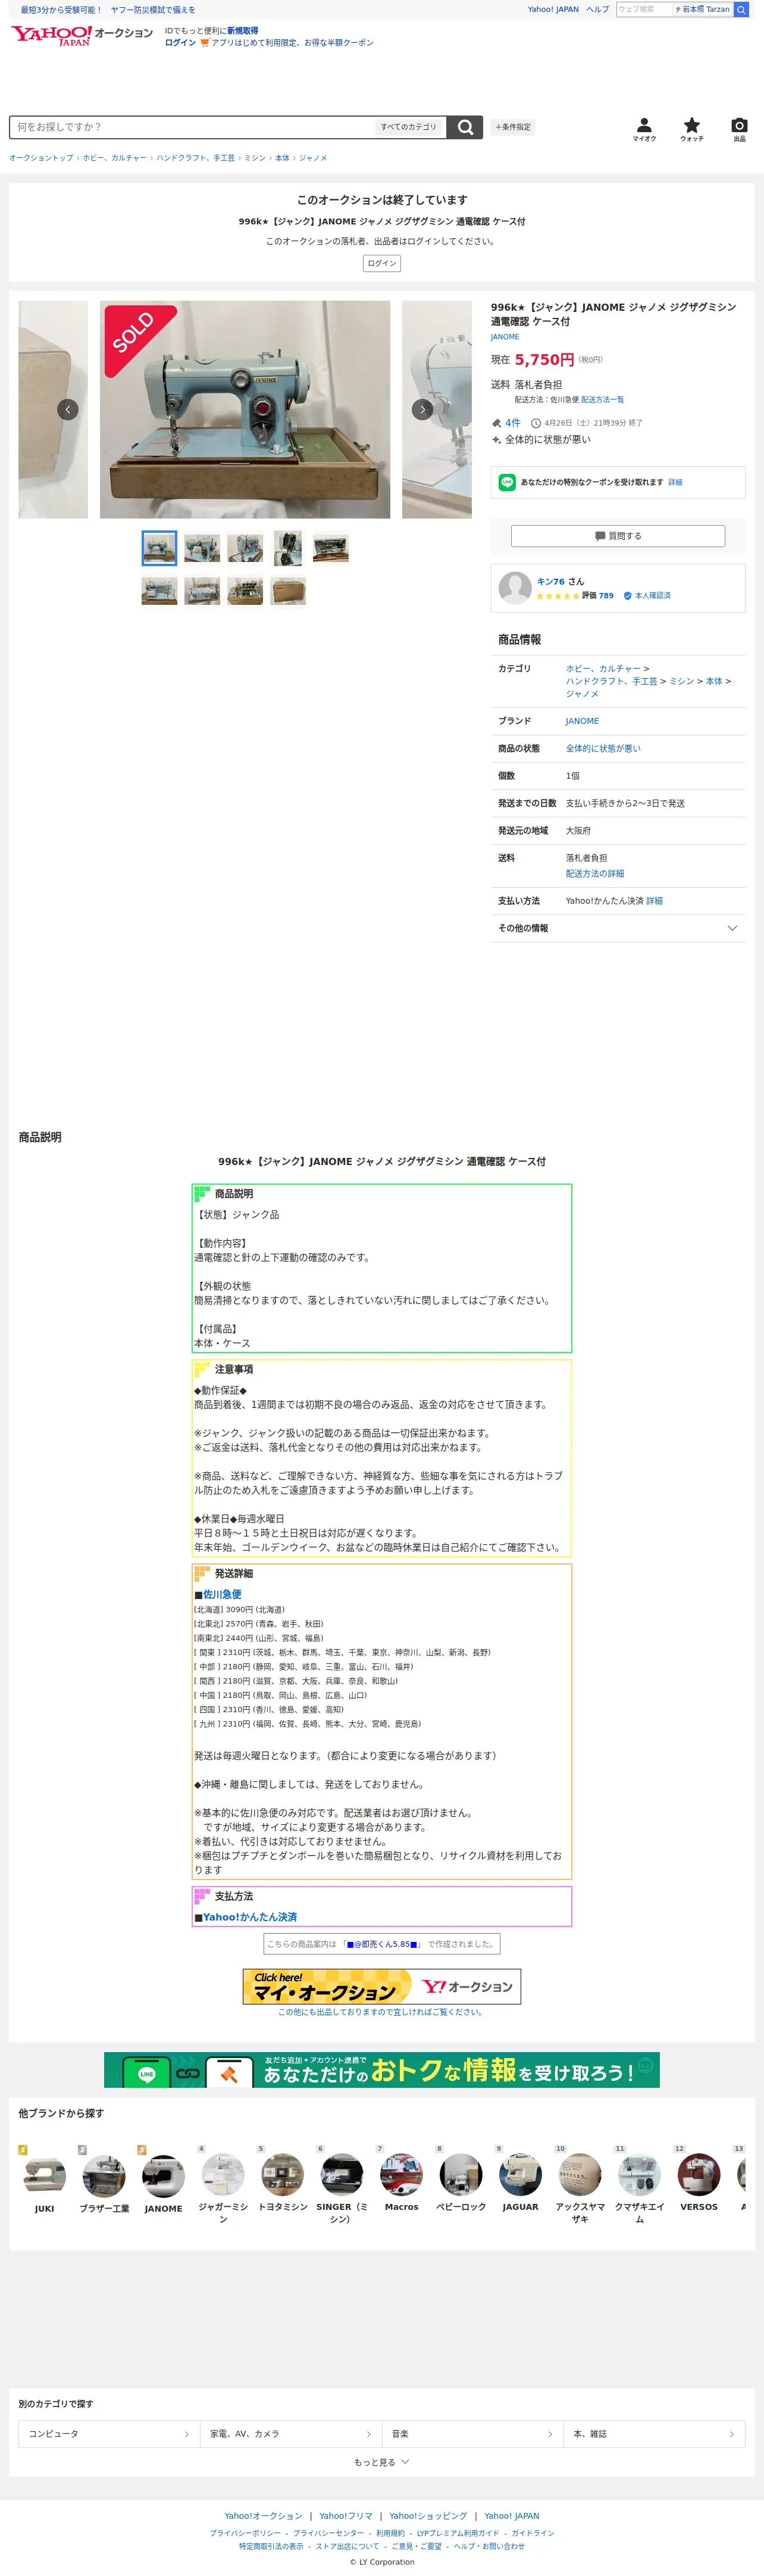Viewport: 764px width, 2576px height.
Task: Open the 即売くん5.85 link
Action: tap(382, 1944)
